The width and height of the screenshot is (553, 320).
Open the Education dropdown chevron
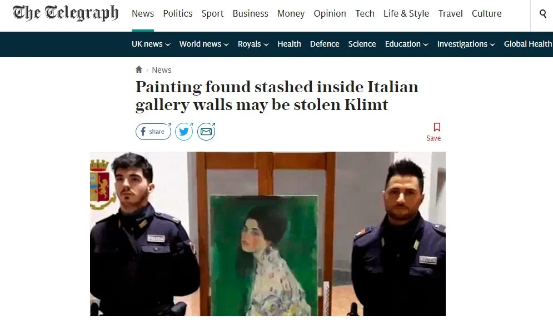point(426,44)
